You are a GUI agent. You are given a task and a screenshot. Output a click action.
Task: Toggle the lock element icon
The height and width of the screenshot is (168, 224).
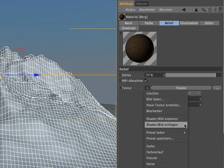click(x=210, y=10)
